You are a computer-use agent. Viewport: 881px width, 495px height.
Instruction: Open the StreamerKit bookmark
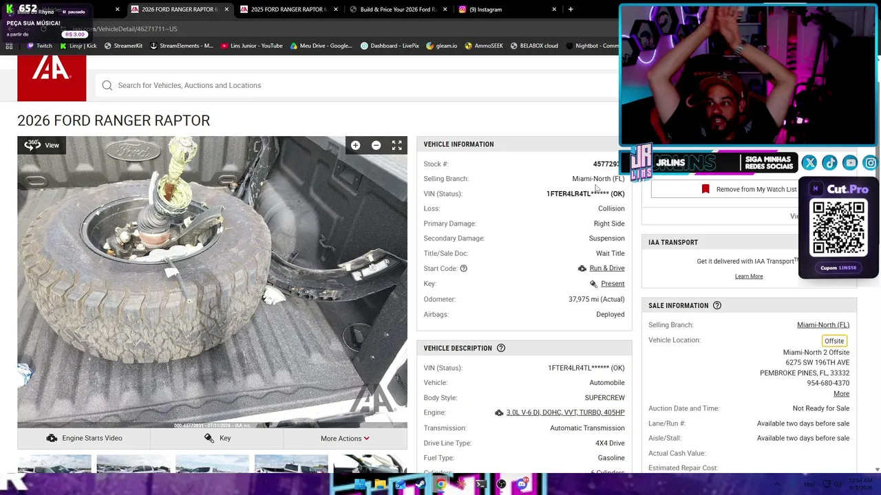point(123,46)
